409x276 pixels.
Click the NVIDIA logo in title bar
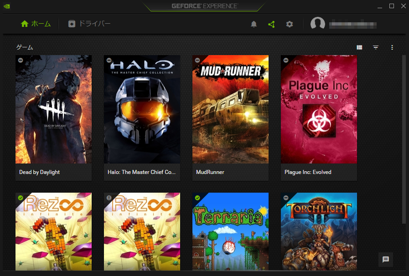coord(7,6)
